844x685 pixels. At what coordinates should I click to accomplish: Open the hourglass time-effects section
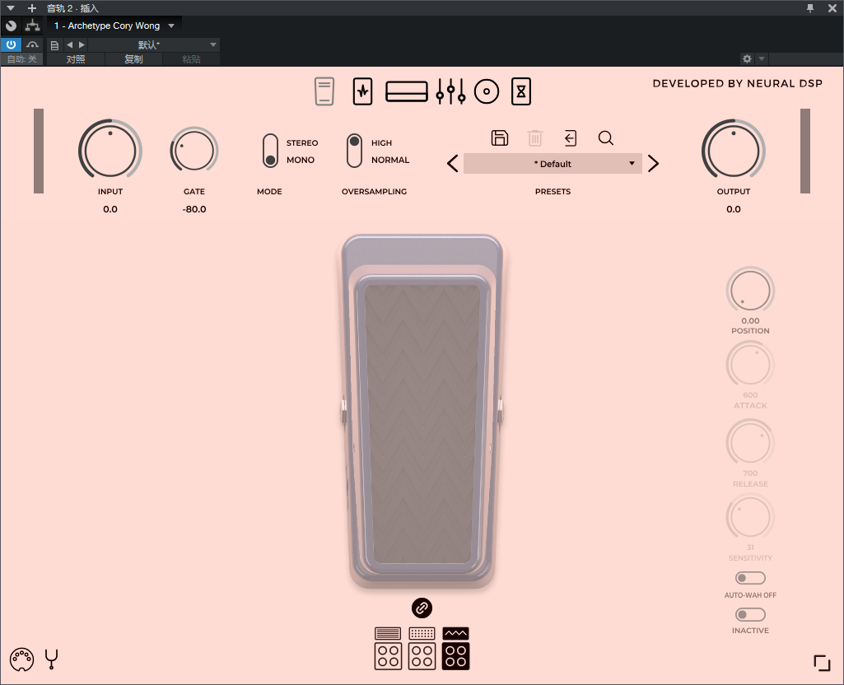tap(521, 91)
